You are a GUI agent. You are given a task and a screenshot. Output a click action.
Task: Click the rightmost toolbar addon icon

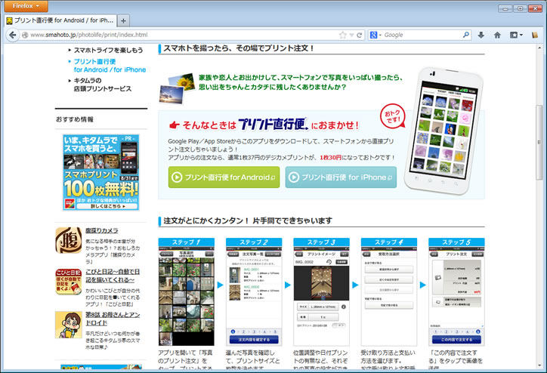point(534,35)
